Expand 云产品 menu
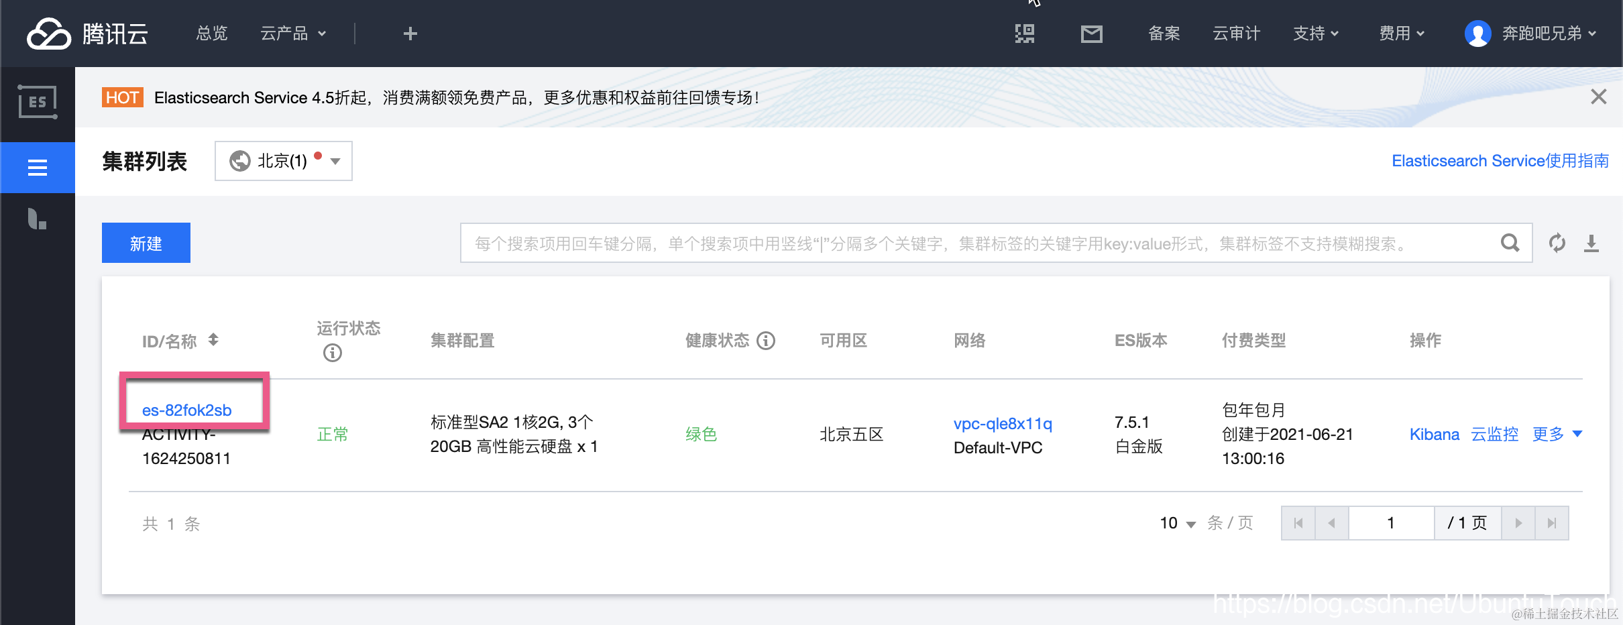 293,34
